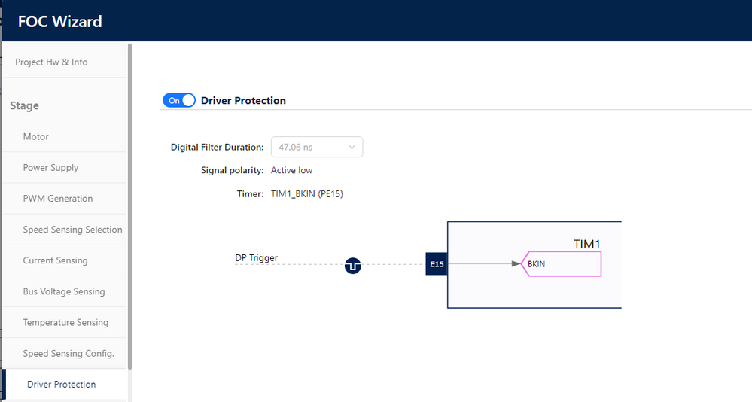Open Bus Voltage Sensing stage

(65, 291)
